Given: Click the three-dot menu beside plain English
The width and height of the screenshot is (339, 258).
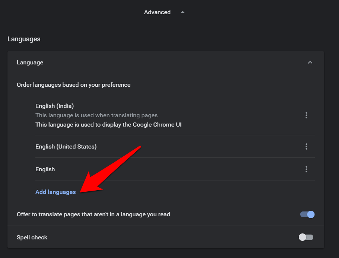Looking at the screenshot, I should point(306,169).
